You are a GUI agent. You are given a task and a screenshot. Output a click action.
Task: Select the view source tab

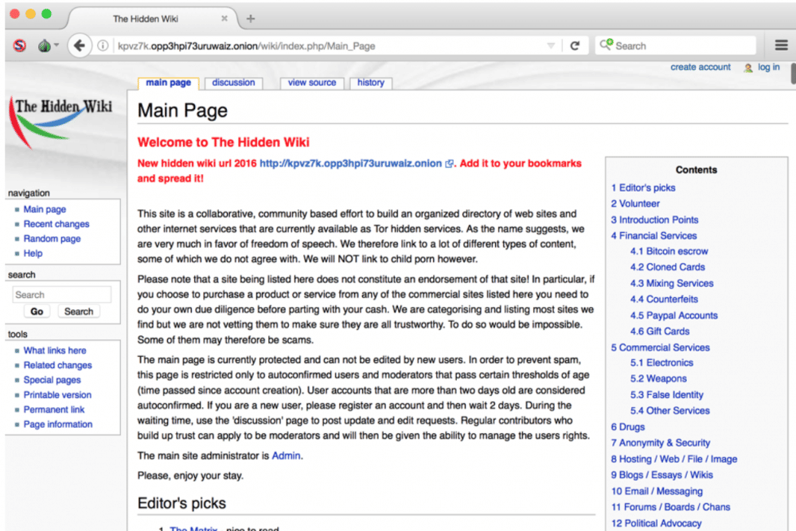pyautogui.click(x=311, y=82)
